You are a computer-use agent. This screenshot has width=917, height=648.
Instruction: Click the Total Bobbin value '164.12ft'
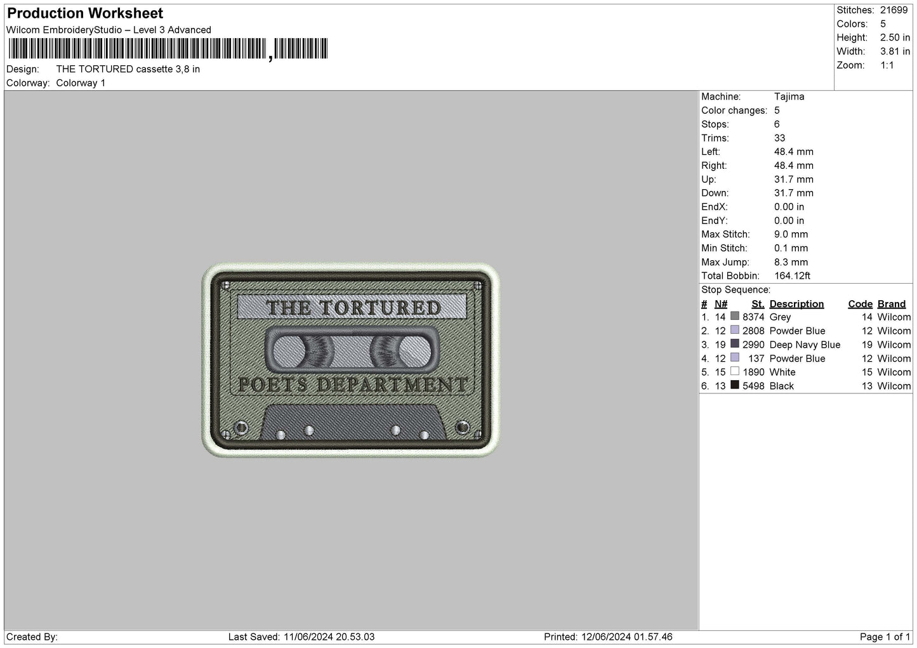coord(793,276)
